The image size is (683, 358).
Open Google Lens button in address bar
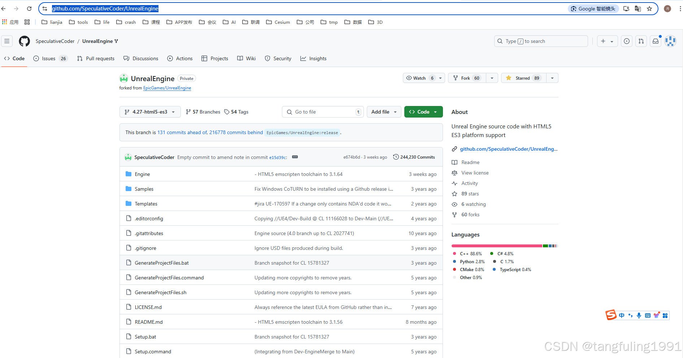click(x=593, y=9)
